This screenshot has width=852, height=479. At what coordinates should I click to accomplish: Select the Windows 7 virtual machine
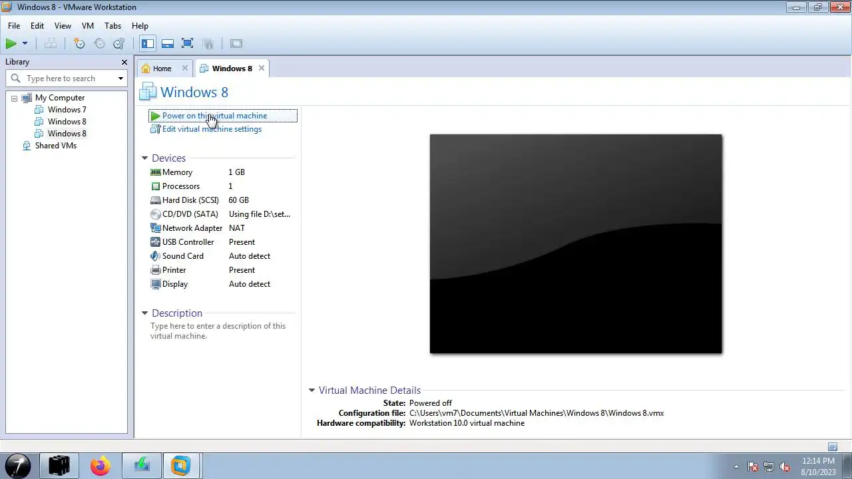67,110
